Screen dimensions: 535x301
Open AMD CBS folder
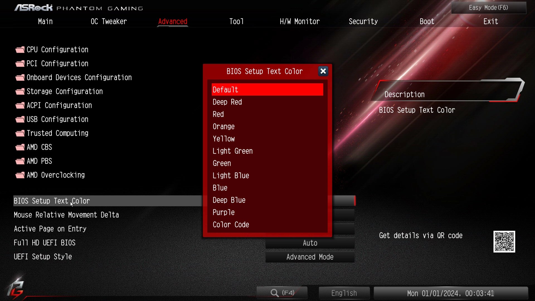tap(39, 147)
